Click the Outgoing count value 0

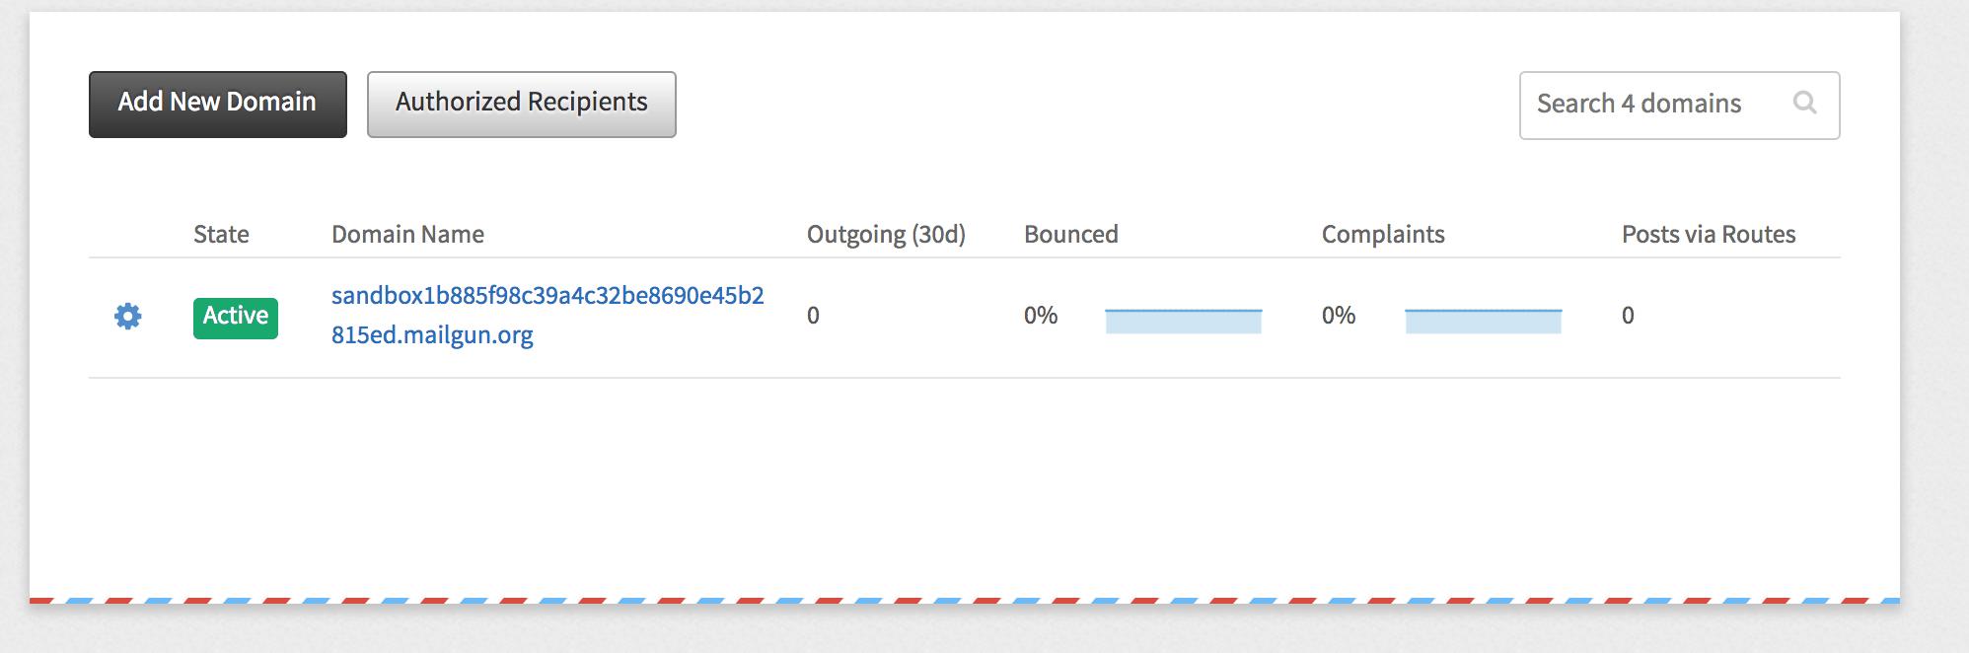pos(813,316)
